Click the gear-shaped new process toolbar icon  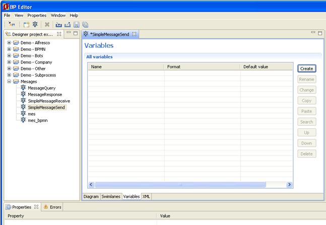(x=35, y=24)
